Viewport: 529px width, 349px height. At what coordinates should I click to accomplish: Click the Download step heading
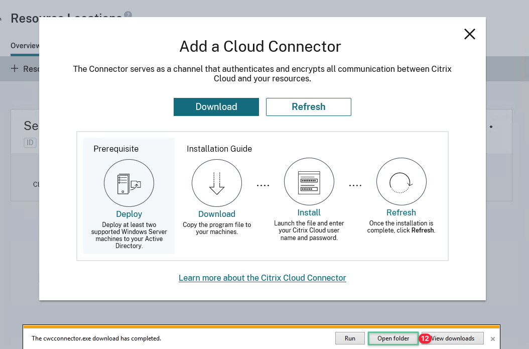(x=217, y=214)
